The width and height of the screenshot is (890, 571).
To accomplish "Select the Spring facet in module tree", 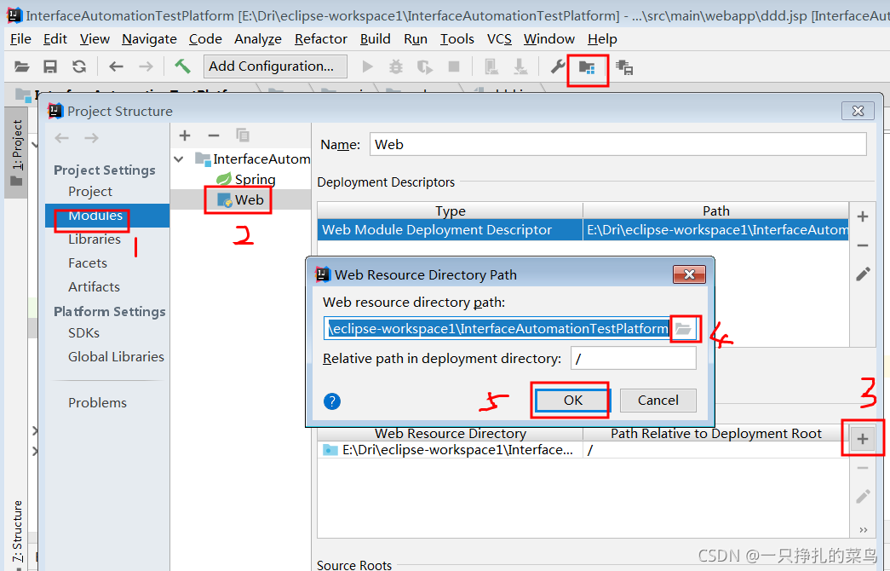I will [x=246, y=180].
